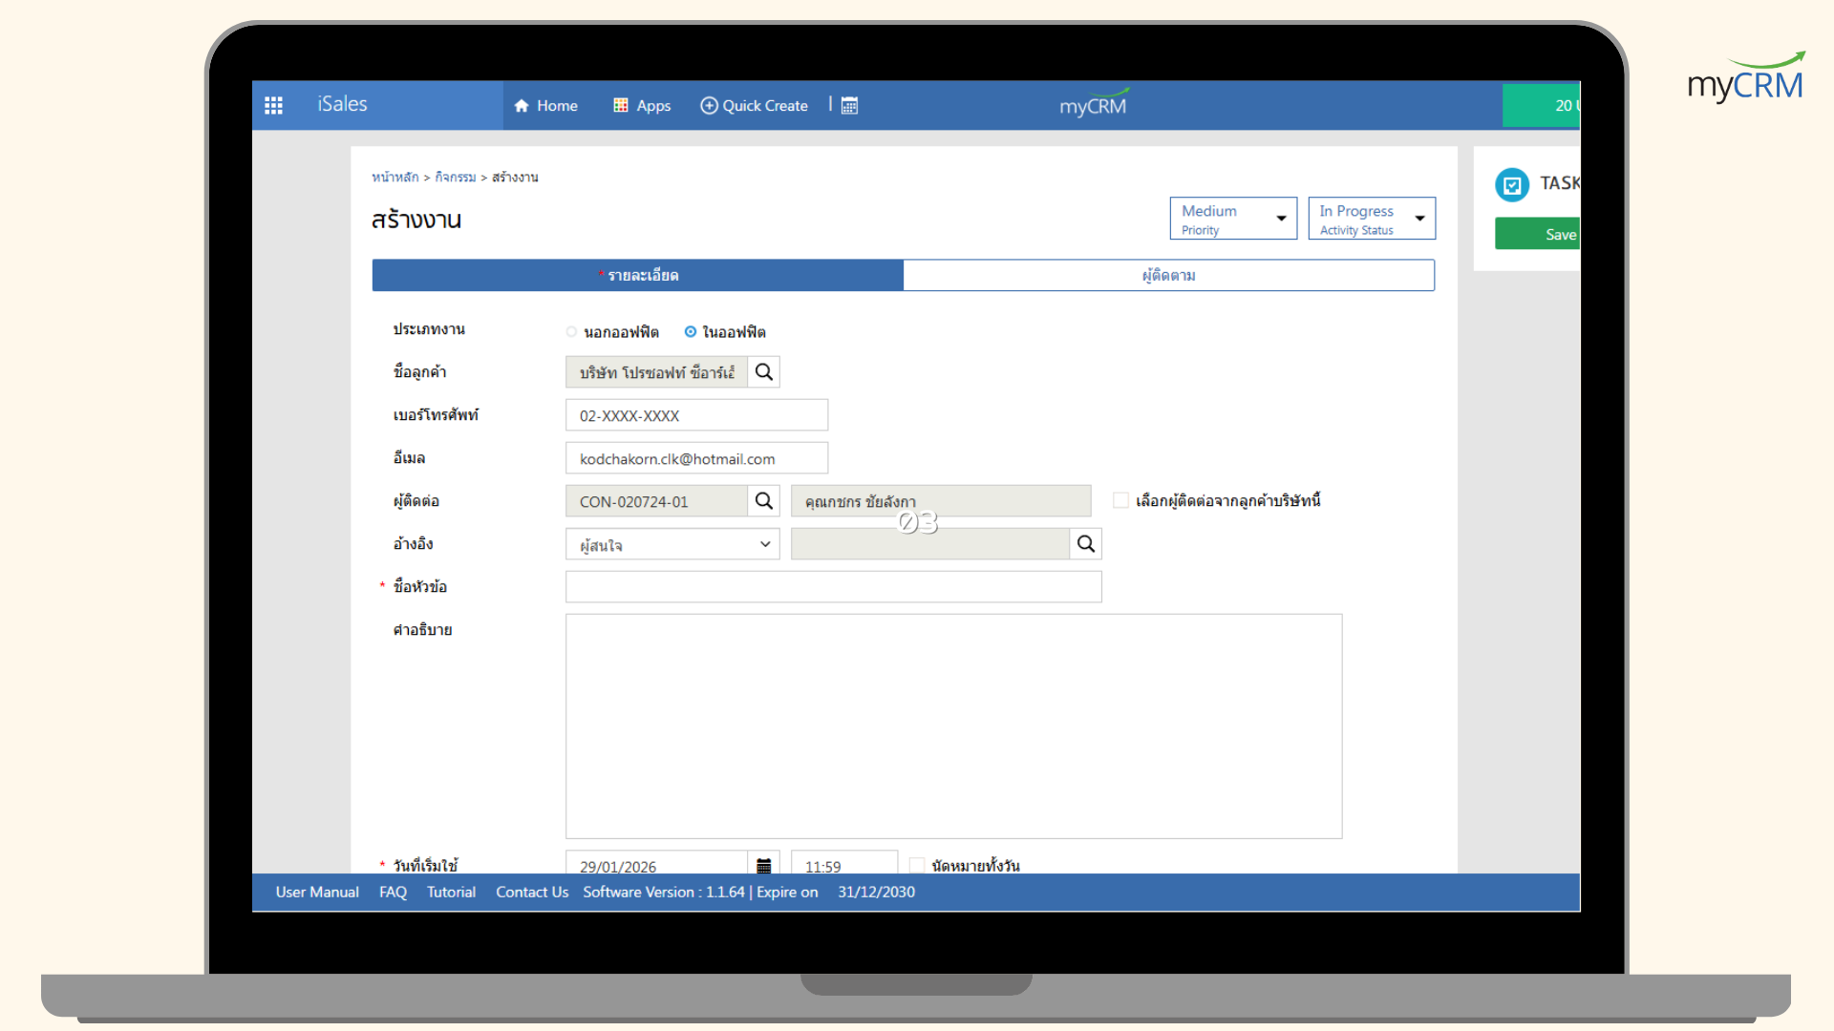Open the apps grid launcher icon
Screen dimensions: 1834x1031
[x=273, y=105]
